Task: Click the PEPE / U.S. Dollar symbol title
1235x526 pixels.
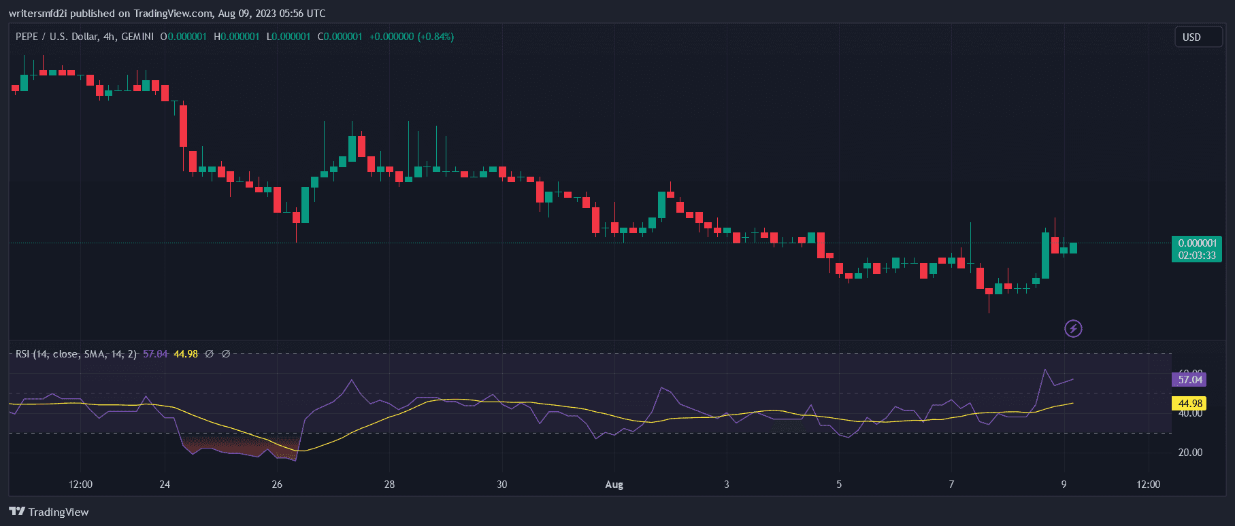Action: pyautogui.click(x=84, y=37)
